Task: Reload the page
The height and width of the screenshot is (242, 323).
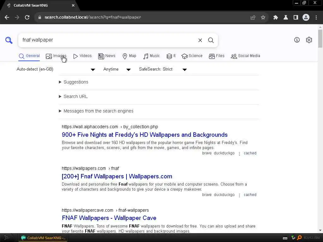Action: [x=27, y=17]
